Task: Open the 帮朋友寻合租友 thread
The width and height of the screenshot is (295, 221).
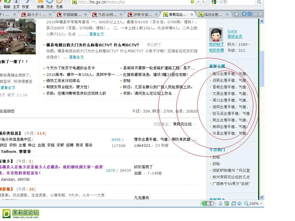Action: coord(68,87)
